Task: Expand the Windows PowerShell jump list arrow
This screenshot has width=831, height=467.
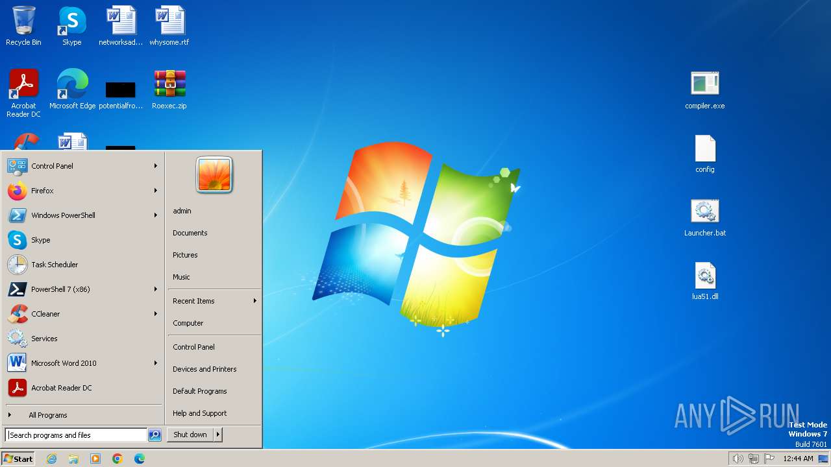Action: click(156, 215)
